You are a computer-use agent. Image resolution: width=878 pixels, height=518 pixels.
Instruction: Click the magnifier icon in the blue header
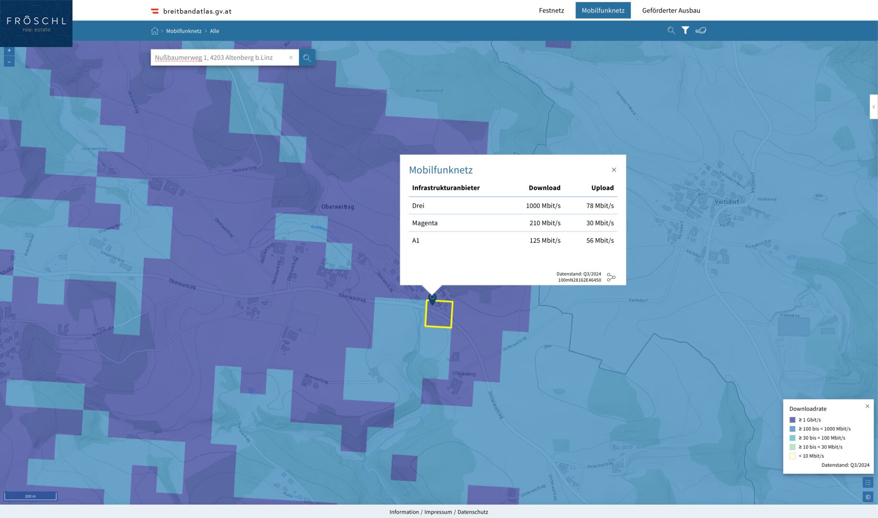tap(671, 30)
